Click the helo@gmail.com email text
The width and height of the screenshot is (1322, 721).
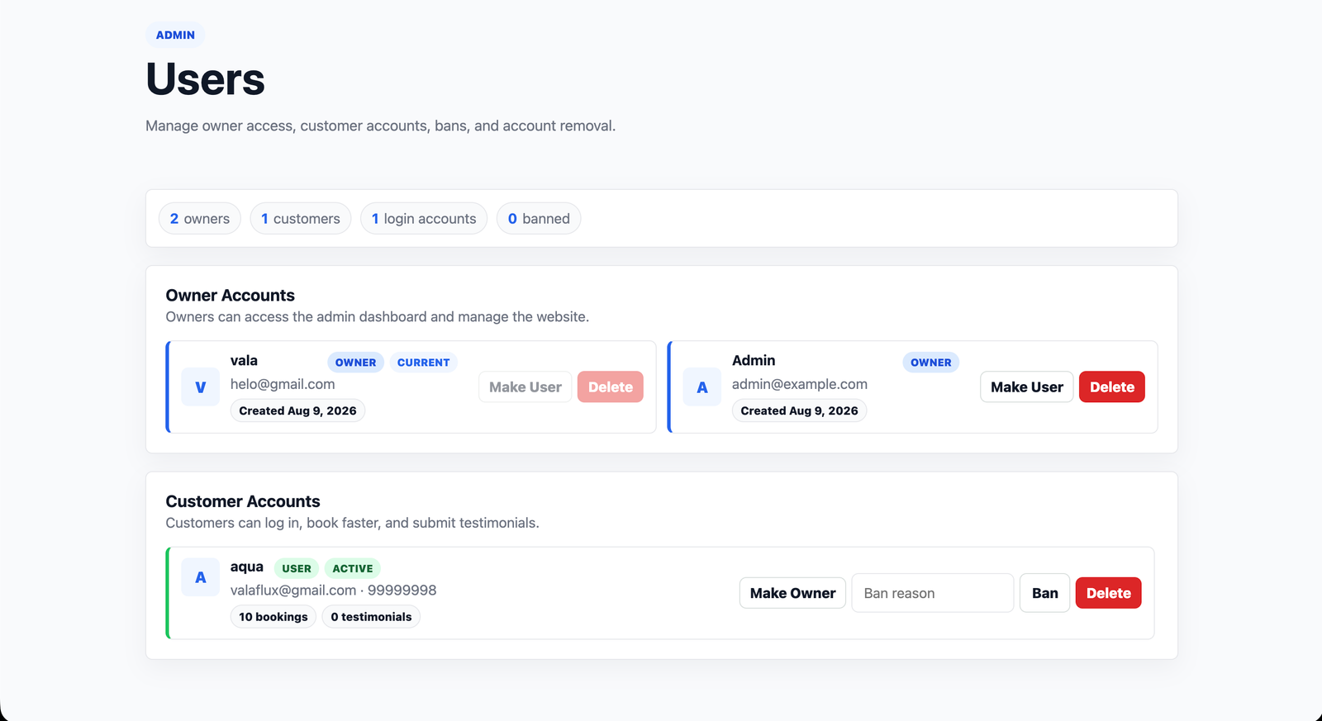(283, 384)
